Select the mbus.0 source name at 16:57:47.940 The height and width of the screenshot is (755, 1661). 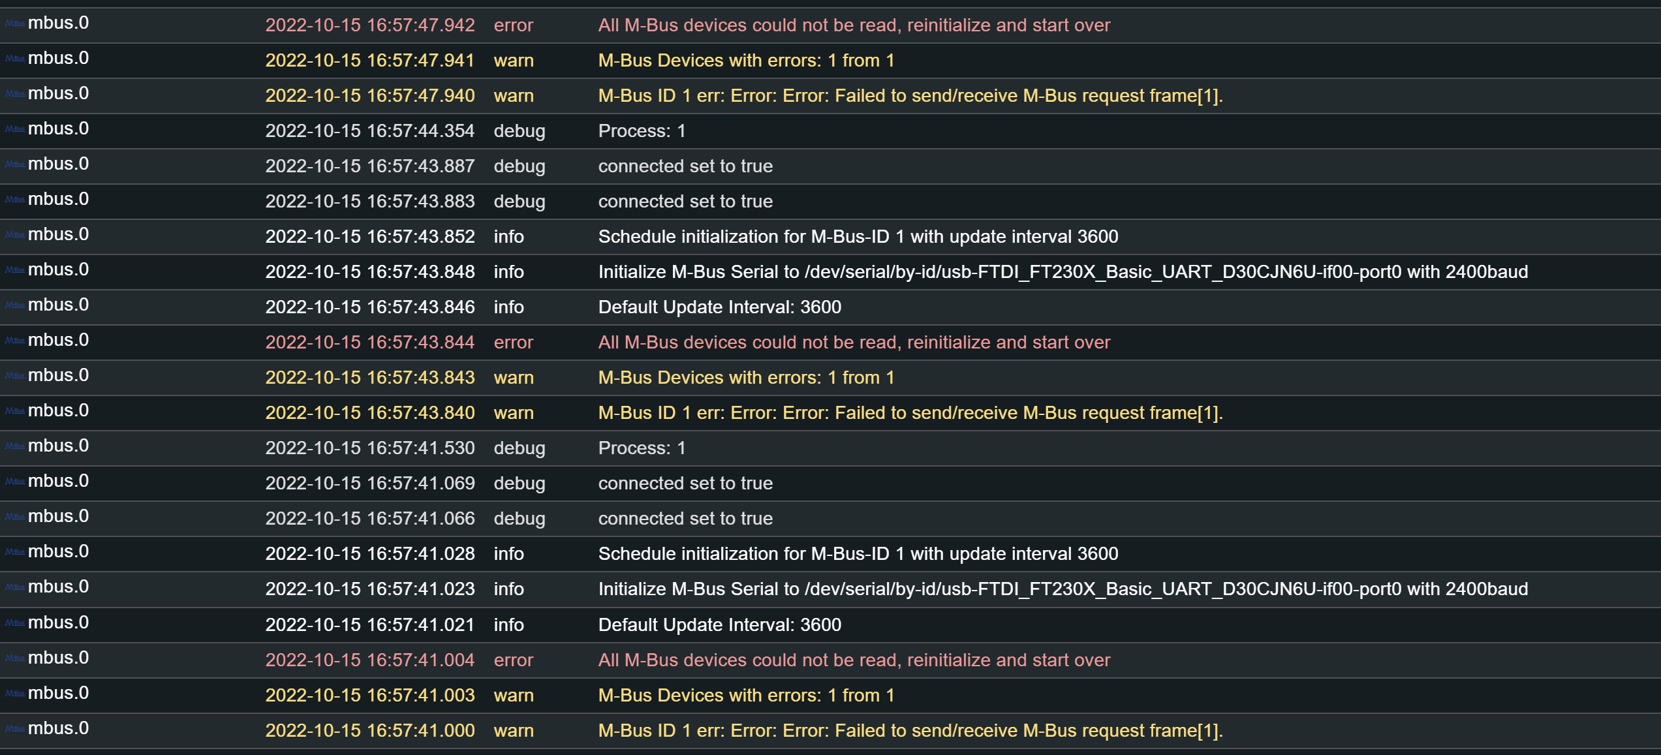[x=58, y=94]
